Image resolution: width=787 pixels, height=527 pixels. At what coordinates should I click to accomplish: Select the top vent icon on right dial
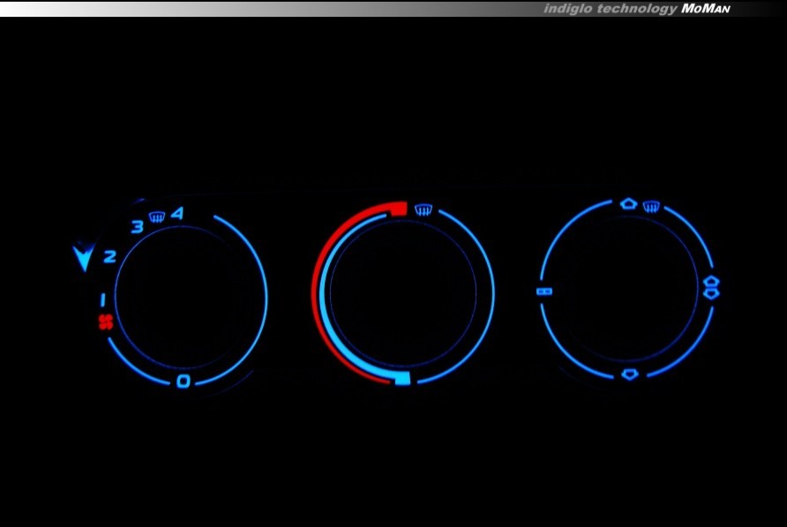(x=628, y=203)
